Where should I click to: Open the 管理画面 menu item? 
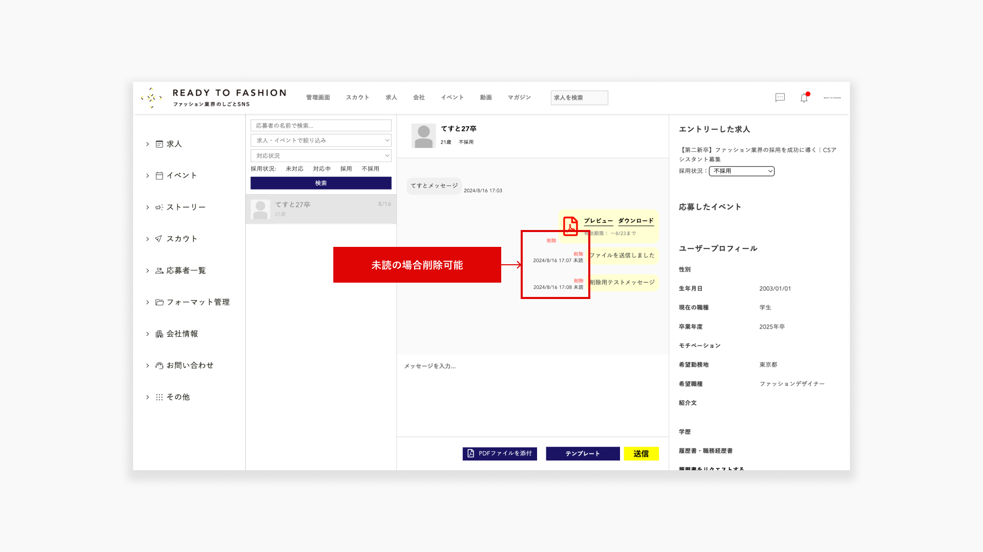(x=318, y=98)
